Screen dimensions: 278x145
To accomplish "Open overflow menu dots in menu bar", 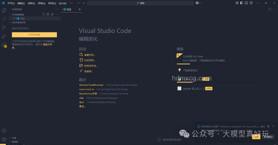I will coord(71,3).
